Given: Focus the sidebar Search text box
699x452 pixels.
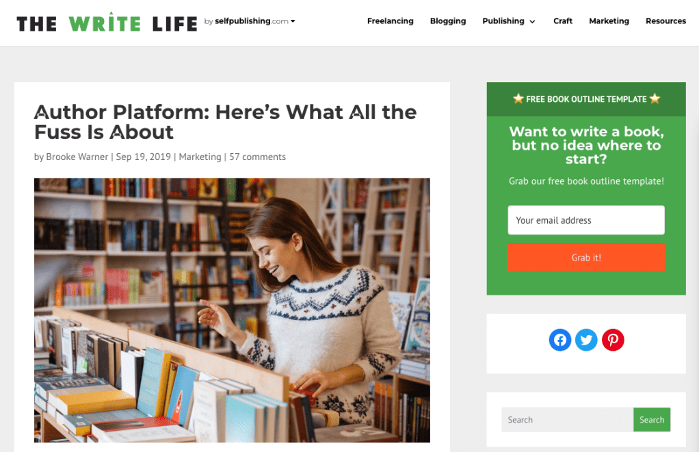Looking at the screenshot, I should coord(568,419).
